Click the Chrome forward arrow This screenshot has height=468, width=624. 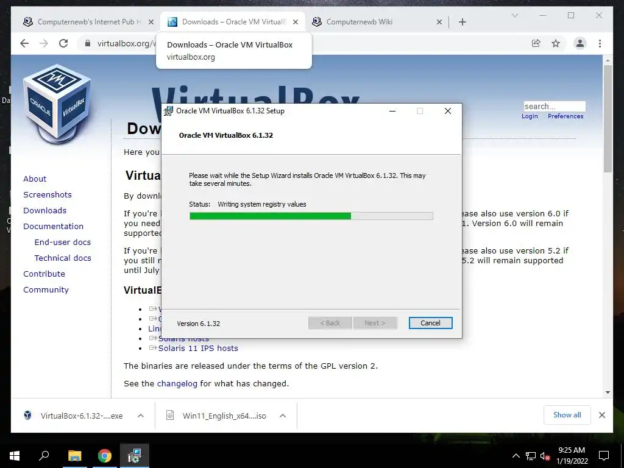(44, 43)
